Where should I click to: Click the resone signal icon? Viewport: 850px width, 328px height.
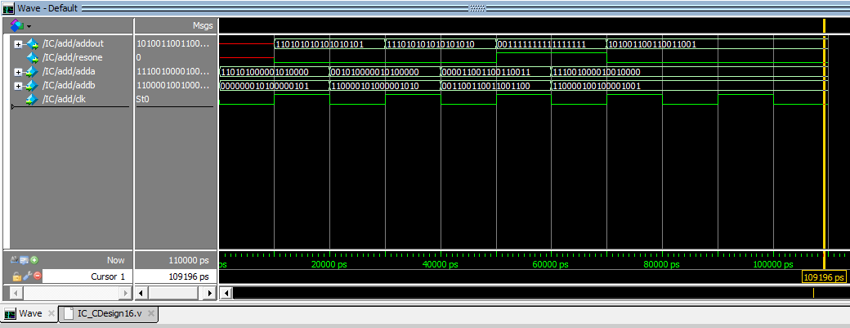(x=33, y=58)
